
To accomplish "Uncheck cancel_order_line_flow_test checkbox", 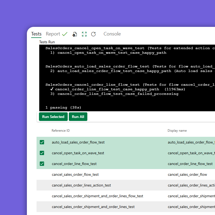I will click(x=42, y=164).
